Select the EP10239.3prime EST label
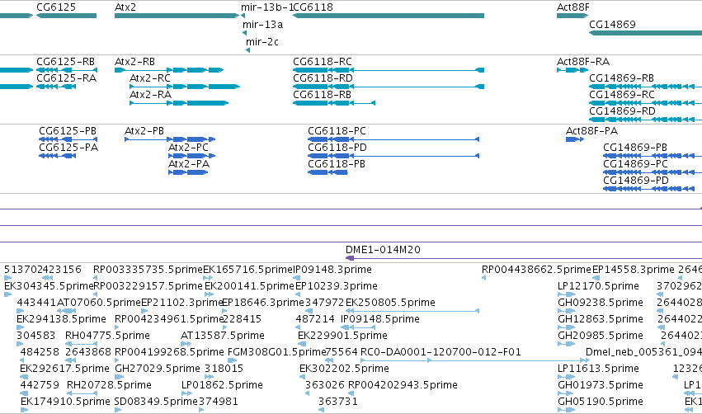 (337, 285)
